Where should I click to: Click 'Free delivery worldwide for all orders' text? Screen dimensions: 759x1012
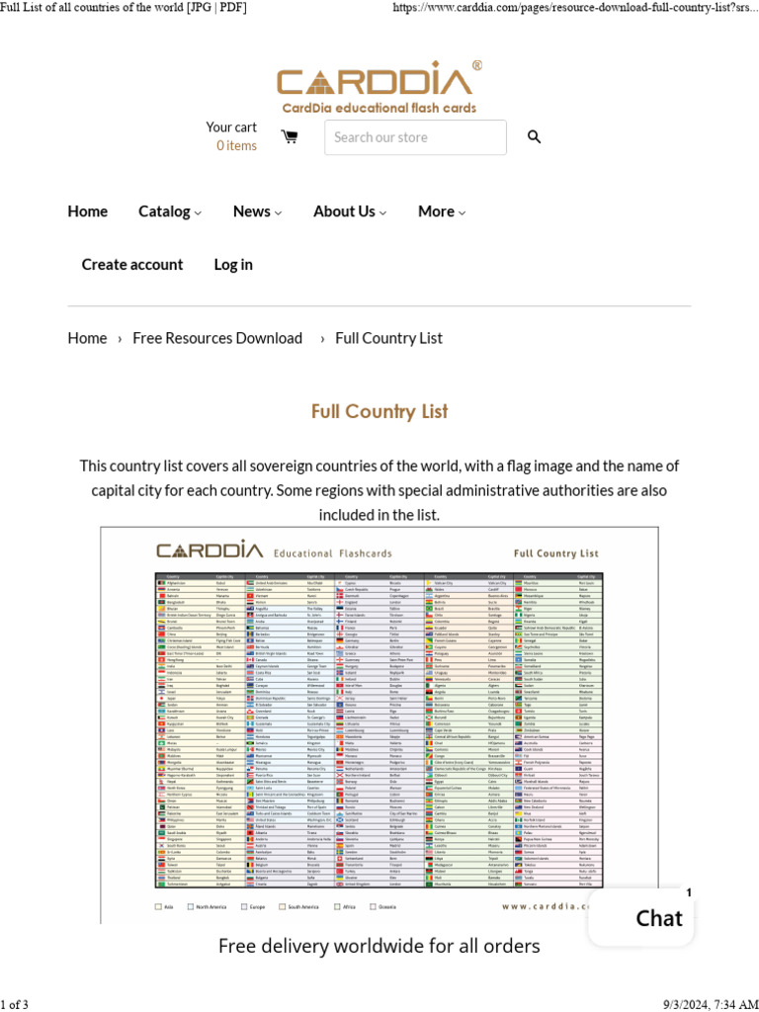(x=379, y=946)
